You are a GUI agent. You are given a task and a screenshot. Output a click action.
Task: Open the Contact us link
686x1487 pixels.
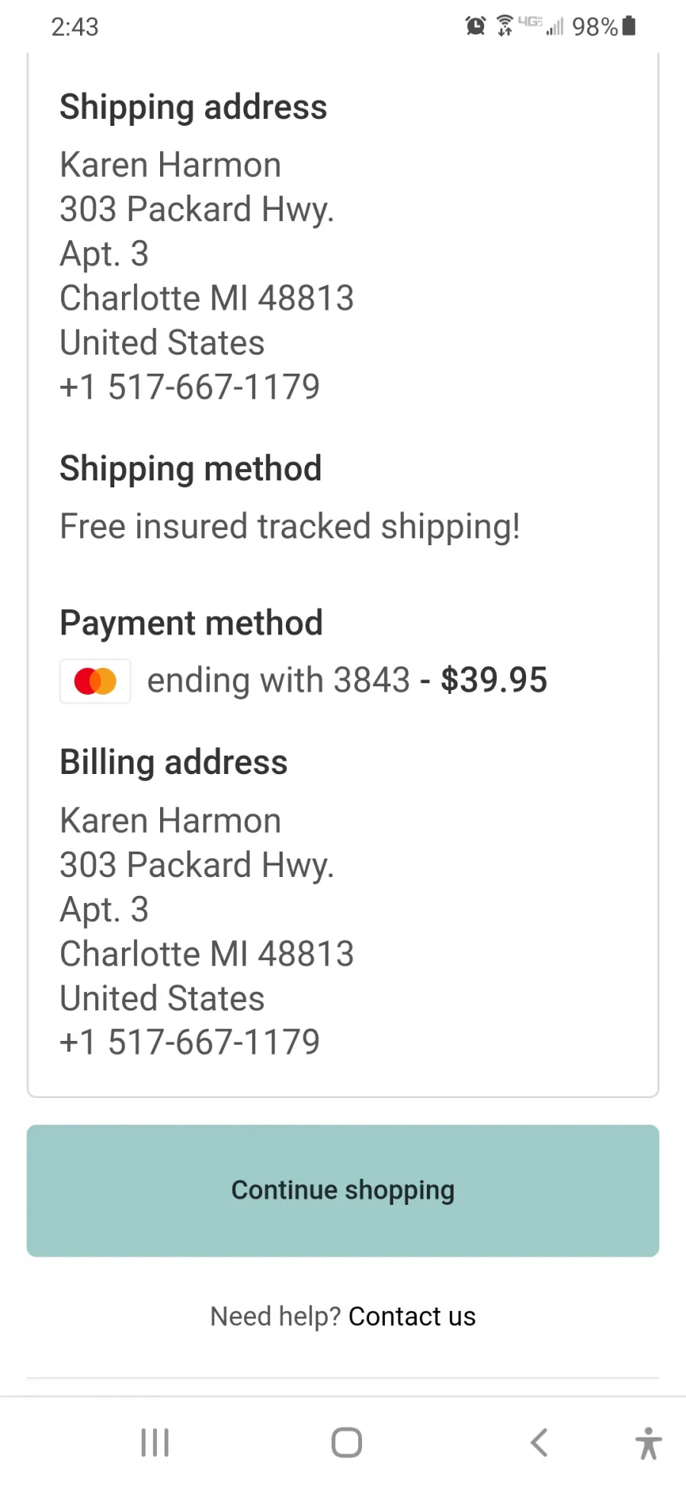(412, 1316)
